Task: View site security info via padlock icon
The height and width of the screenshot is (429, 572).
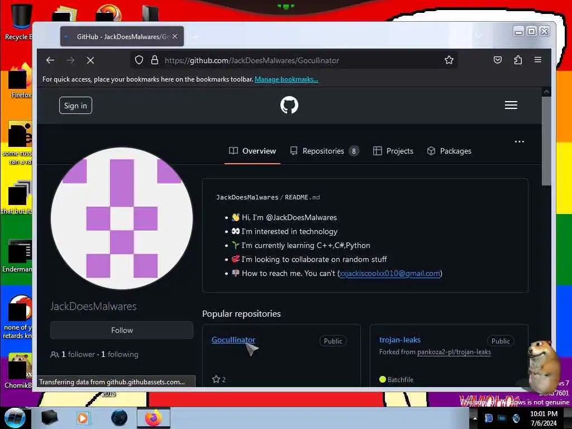Action: tap(155, 60)
